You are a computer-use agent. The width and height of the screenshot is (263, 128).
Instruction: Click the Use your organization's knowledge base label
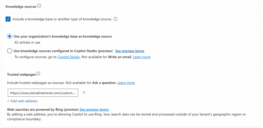click(63, 36)
